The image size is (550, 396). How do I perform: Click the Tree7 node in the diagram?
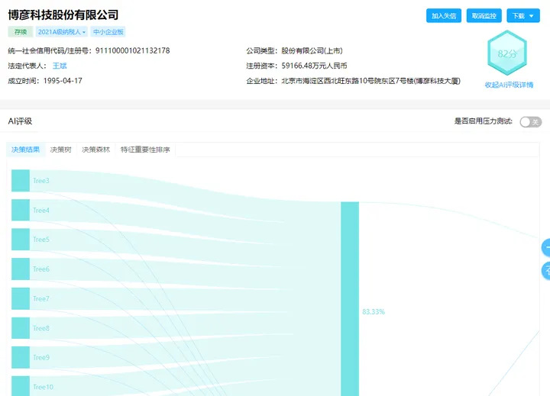[x=21, y=298]
